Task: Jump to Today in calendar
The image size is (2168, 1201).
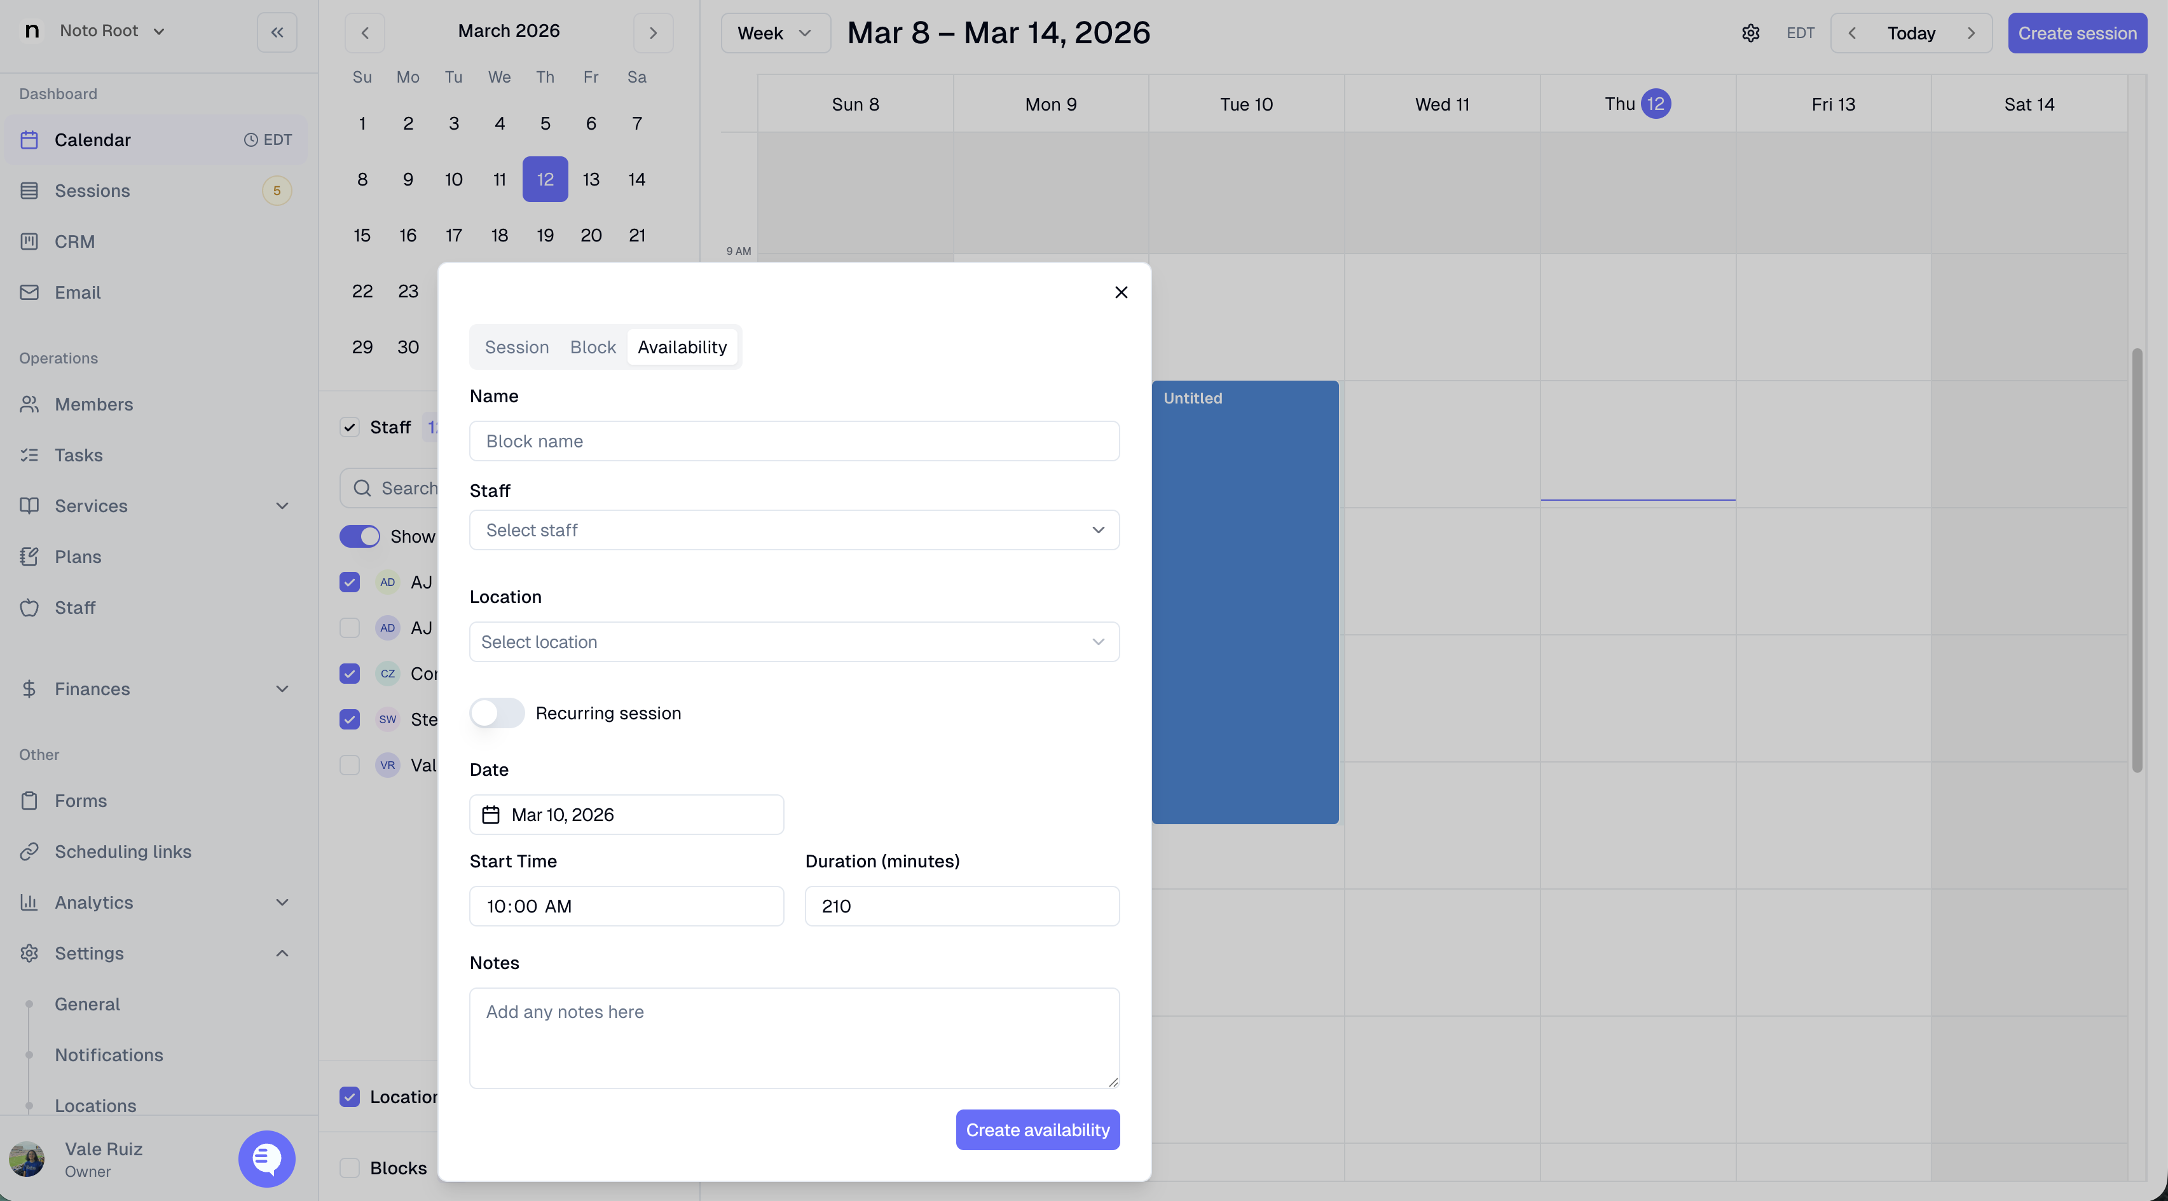Action: coord(1911,33)
